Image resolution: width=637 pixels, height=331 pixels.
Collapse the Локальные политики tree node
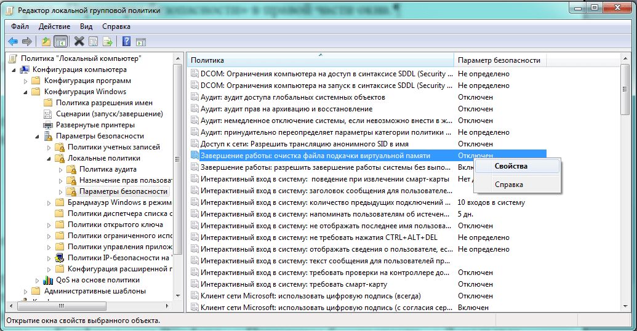(x=49, y=158)
